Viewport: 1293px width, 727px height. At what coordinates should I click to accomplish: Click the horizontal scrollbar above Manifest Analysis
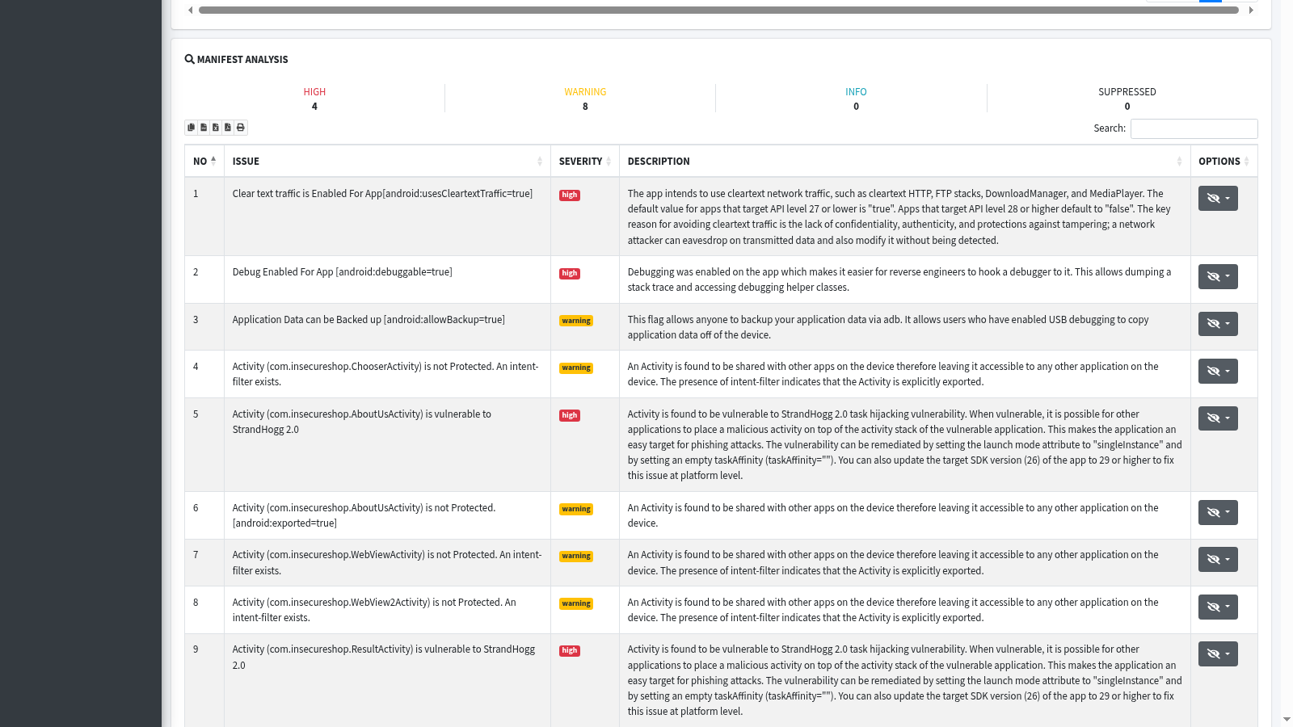point(718,11)
